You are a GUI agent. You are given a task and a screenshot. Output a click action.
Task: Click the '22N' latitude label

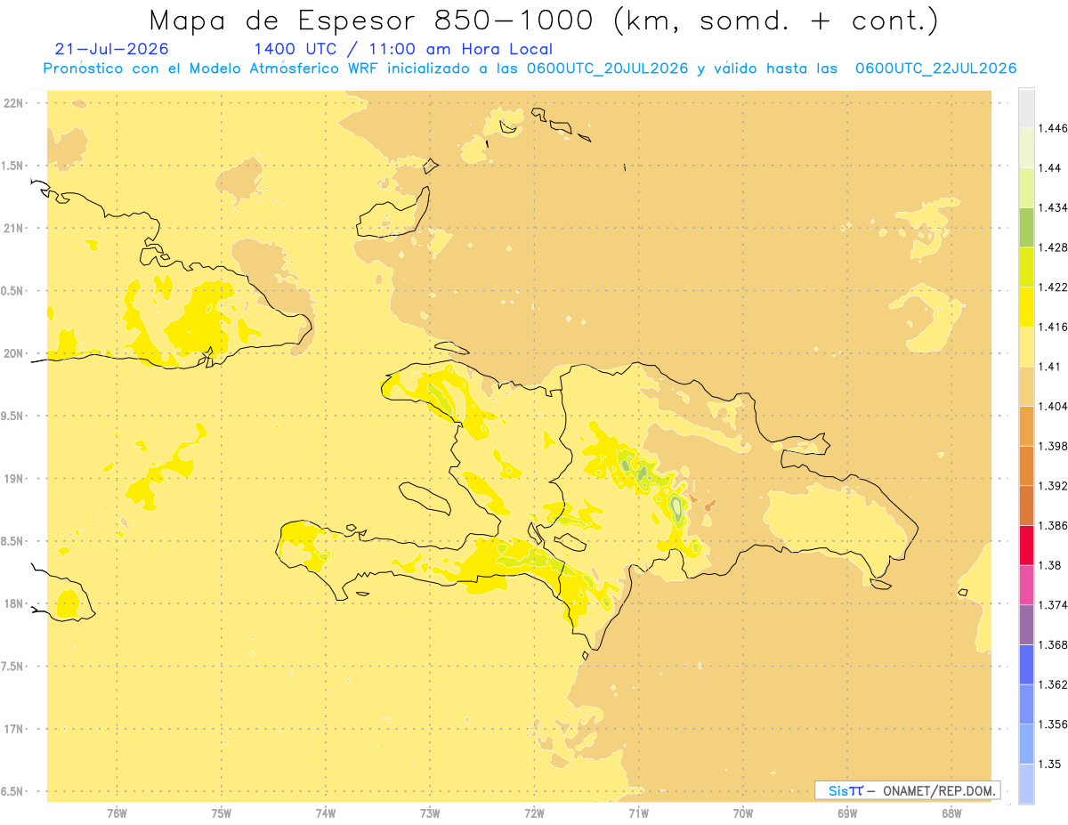click(14, 103)
